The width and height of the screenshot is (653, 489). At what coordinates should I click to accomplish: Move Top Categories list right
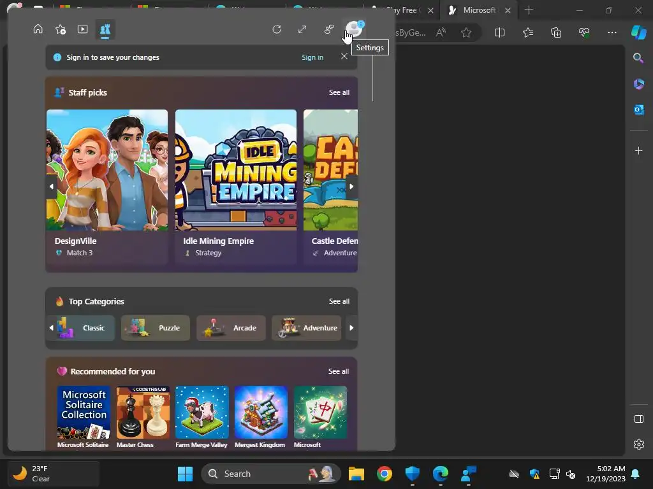point(351,328)
